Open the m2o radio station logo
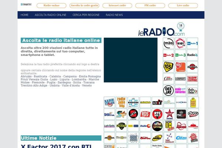 pos(168,43)
